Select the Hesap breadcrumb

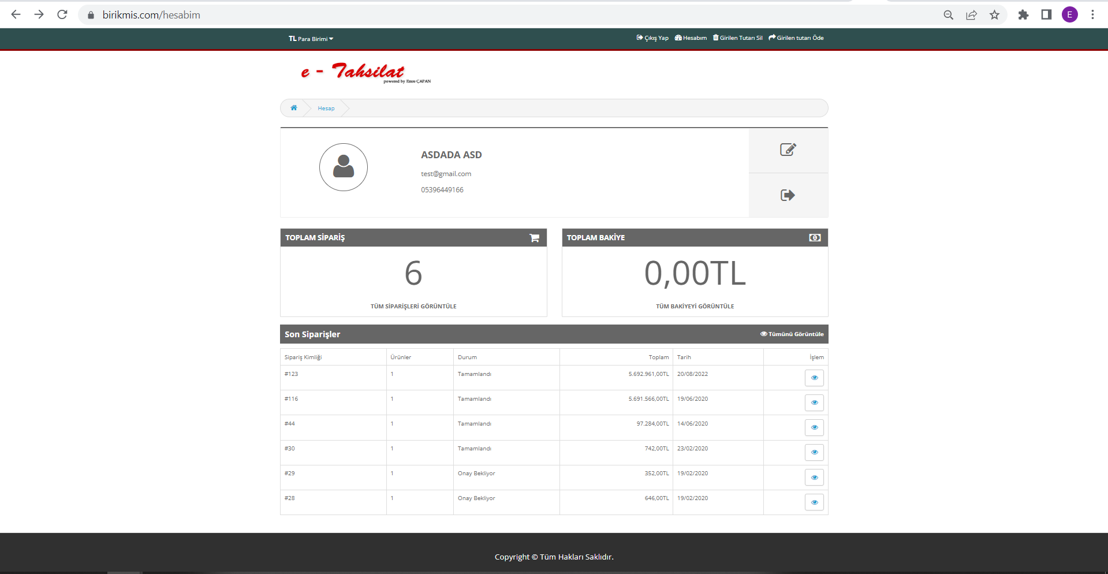326,109
